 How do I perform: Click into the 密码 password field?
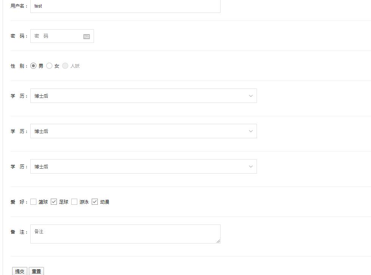point(57,36)
